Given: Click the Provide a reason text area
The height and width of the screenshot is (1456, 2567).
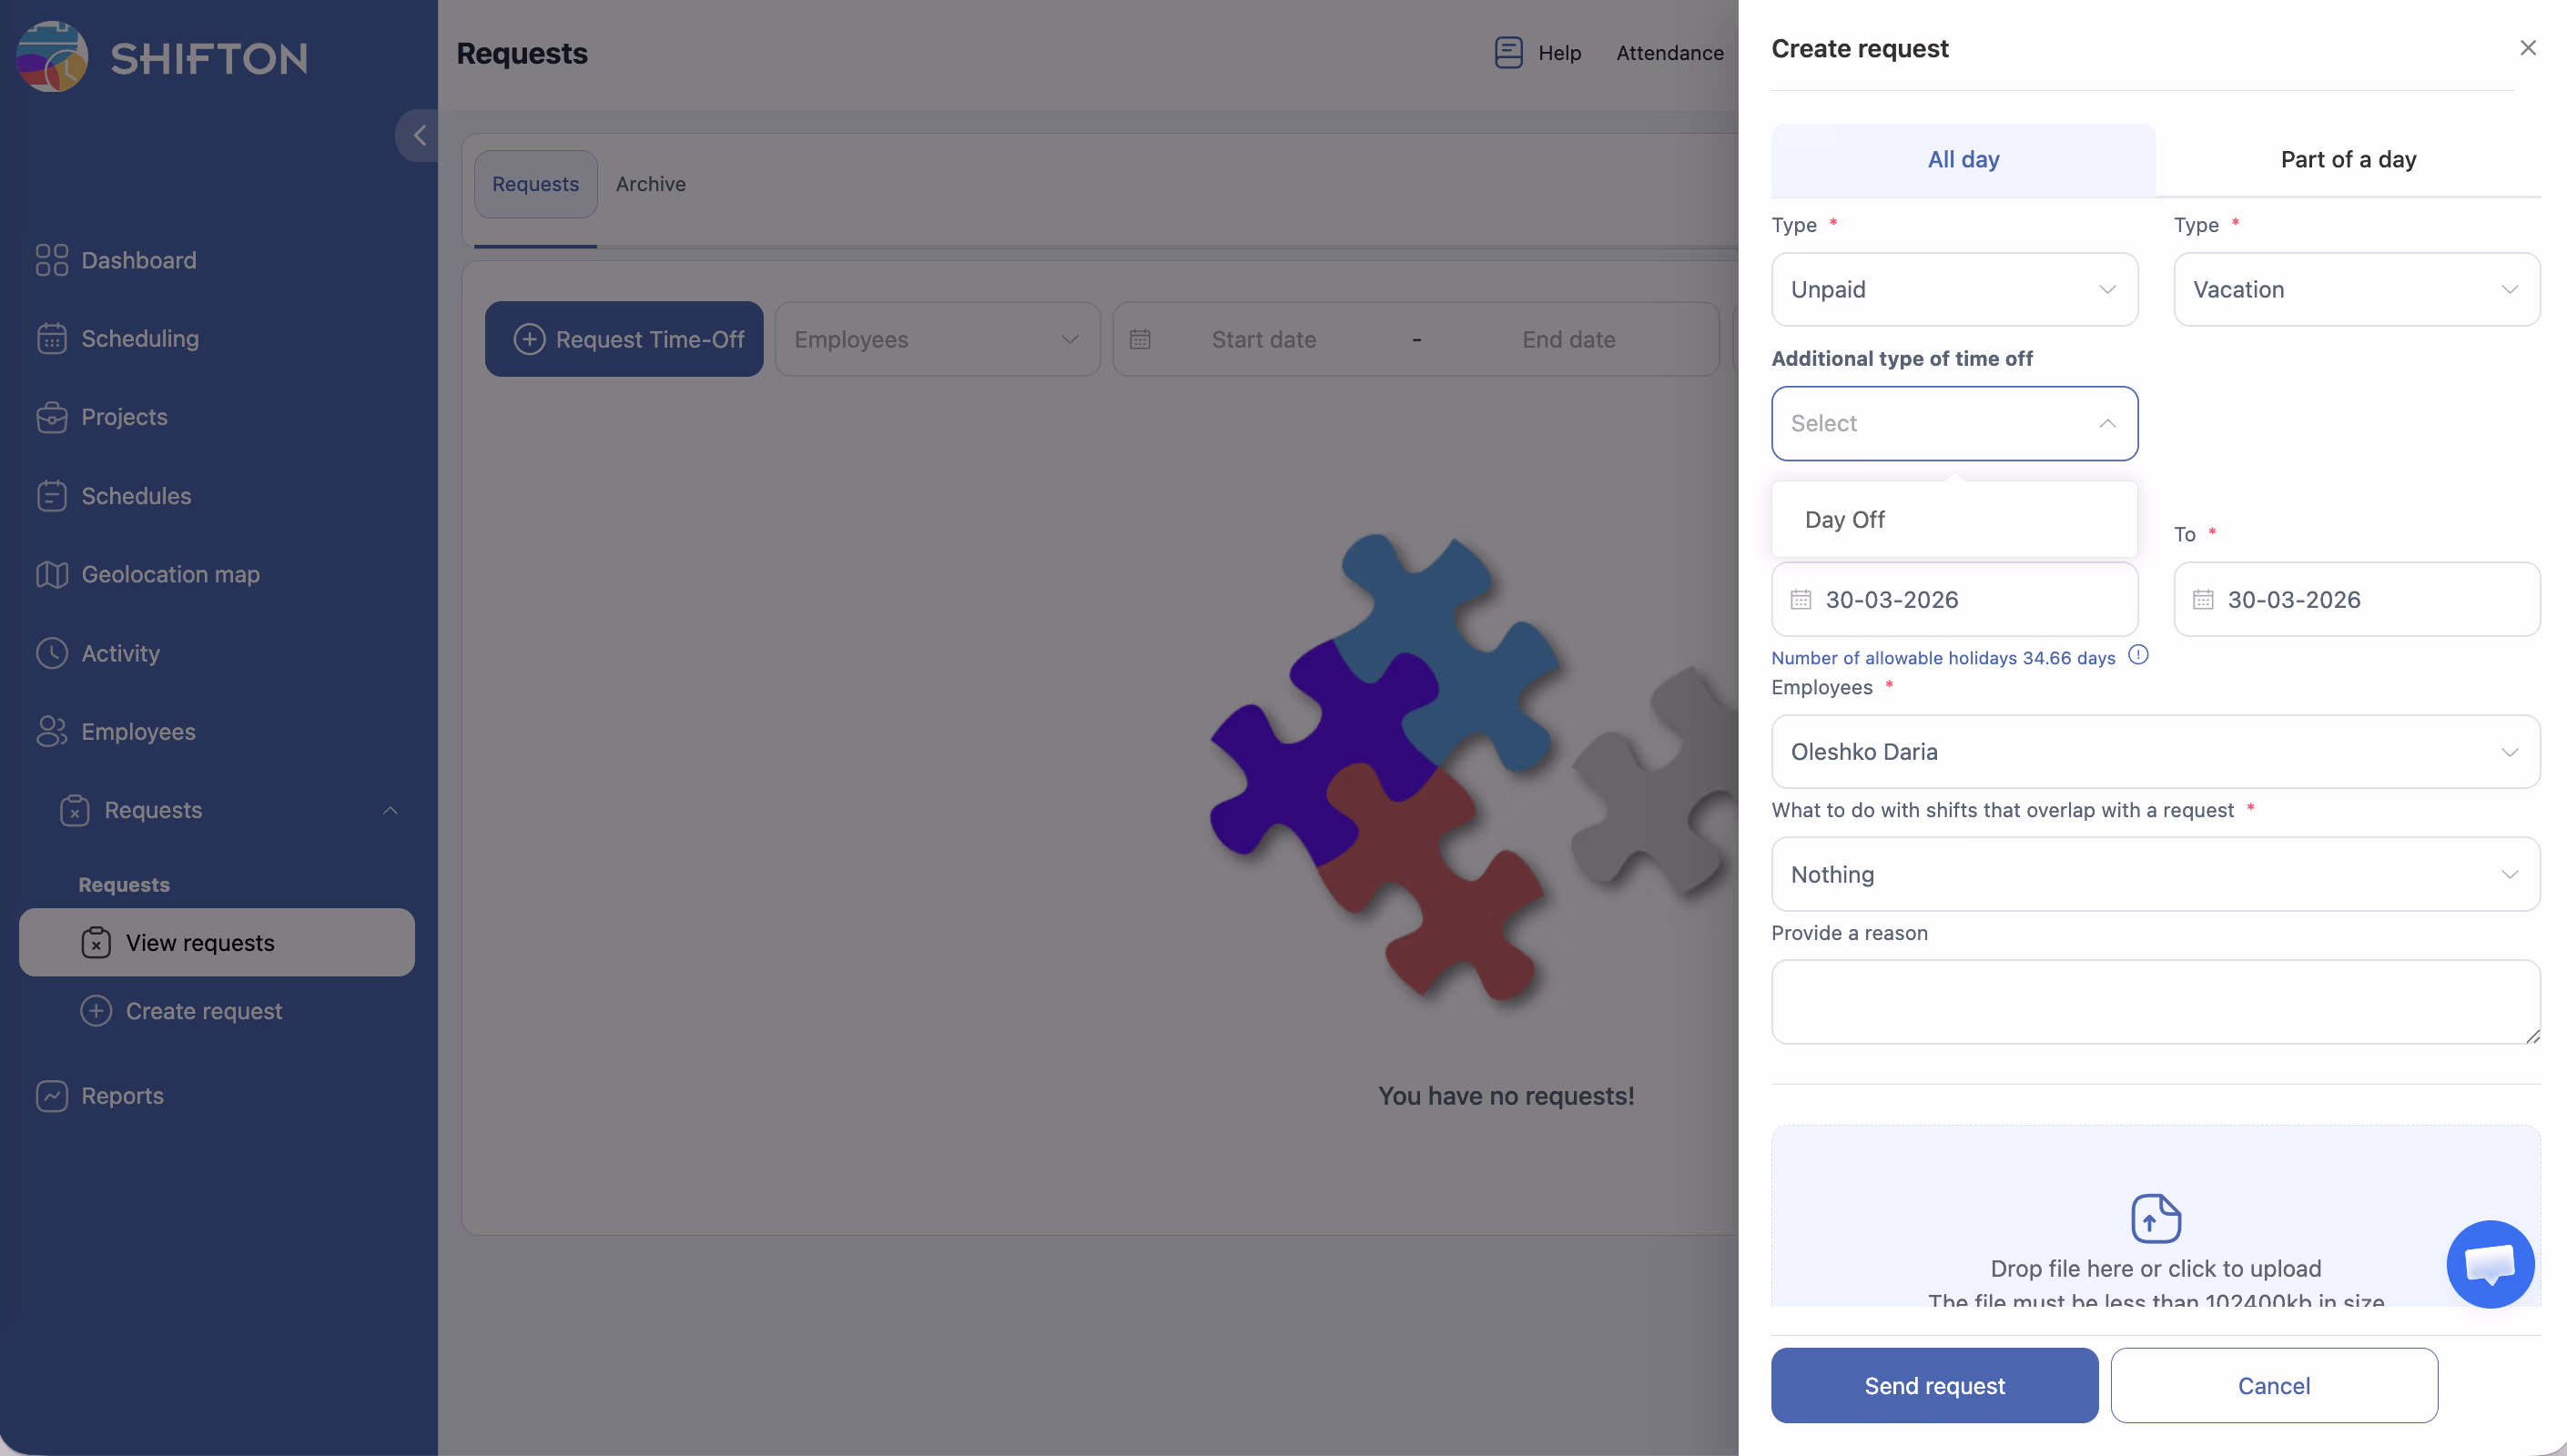Looking at the screenshot, I should (2155, 1002).
